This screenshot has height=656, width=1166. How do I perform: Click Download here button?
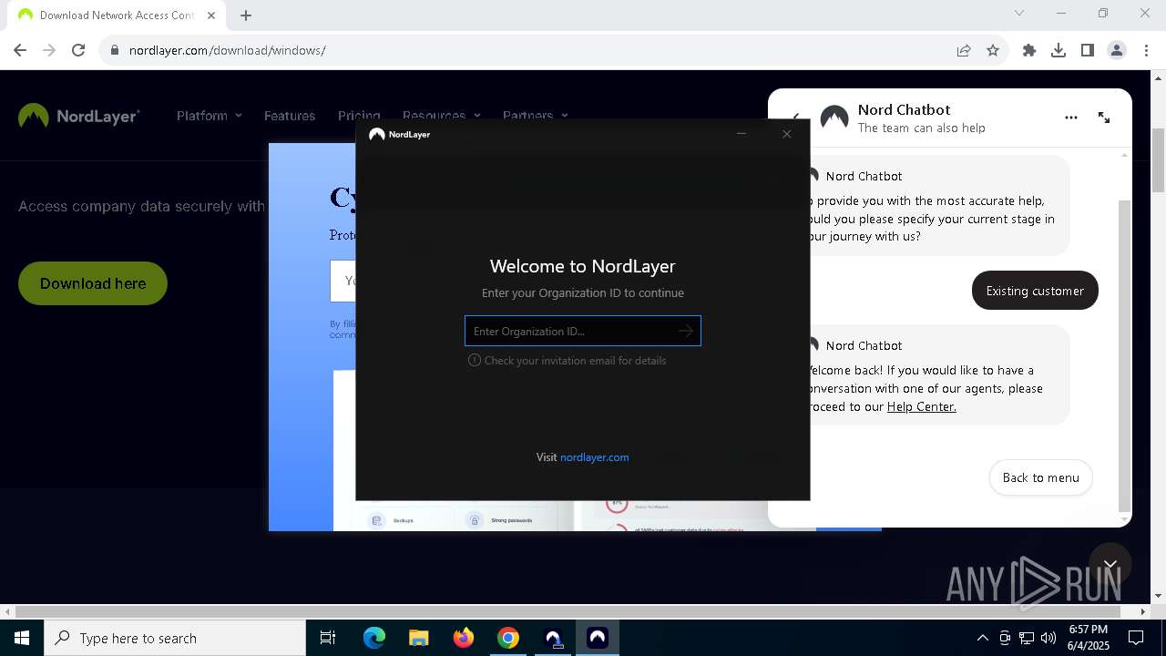pyautogui.click(x=93, y=283)
